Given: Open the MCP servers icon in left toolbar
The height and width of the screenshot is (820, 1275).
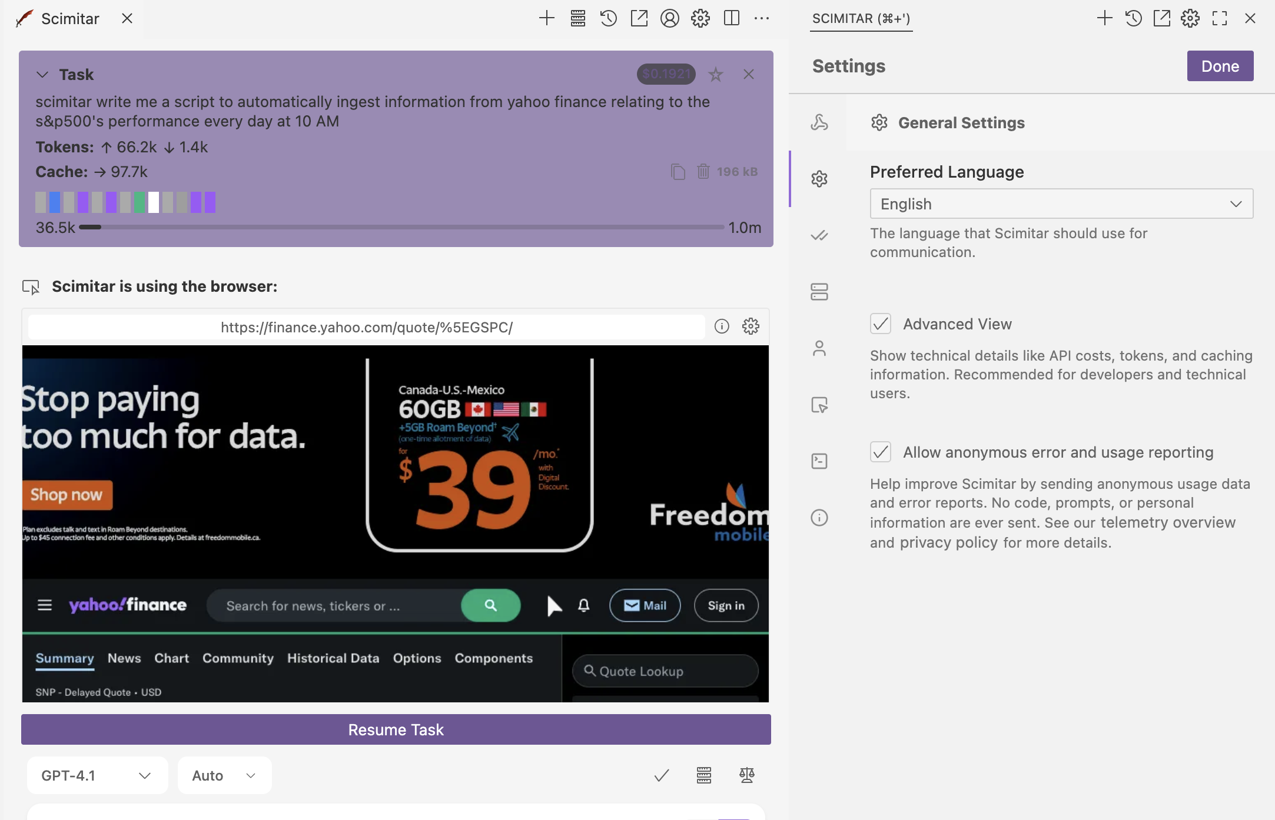Looking at the screenshot, I should 577,18.
